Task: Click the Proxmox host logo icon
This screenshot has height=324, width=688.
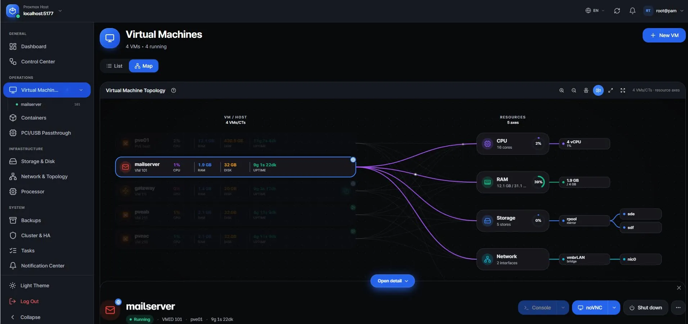Action: click(x=13, y=11)
